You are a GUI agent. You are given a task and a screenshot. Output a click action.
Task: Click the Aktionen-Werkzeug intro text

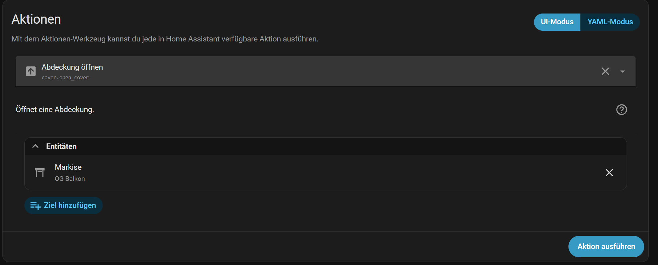[x=165, y=39]
